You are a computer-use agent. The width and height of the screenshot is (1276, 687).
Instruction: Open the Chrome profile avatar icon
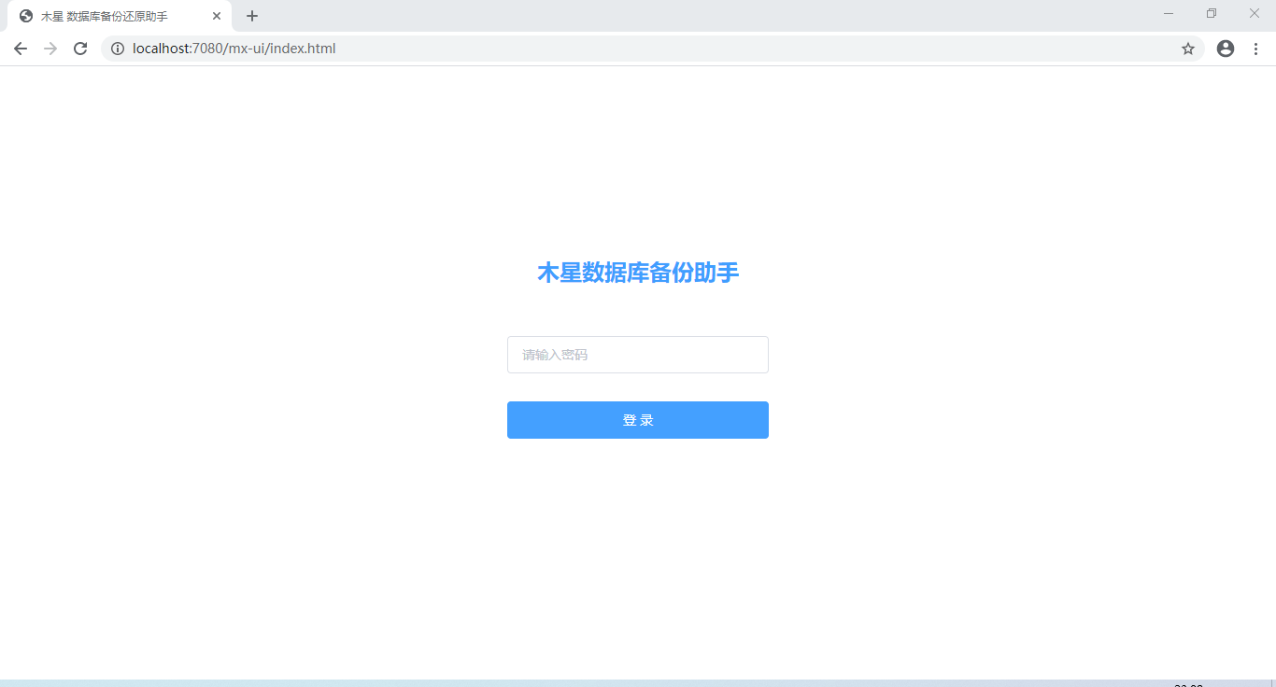1226,49
